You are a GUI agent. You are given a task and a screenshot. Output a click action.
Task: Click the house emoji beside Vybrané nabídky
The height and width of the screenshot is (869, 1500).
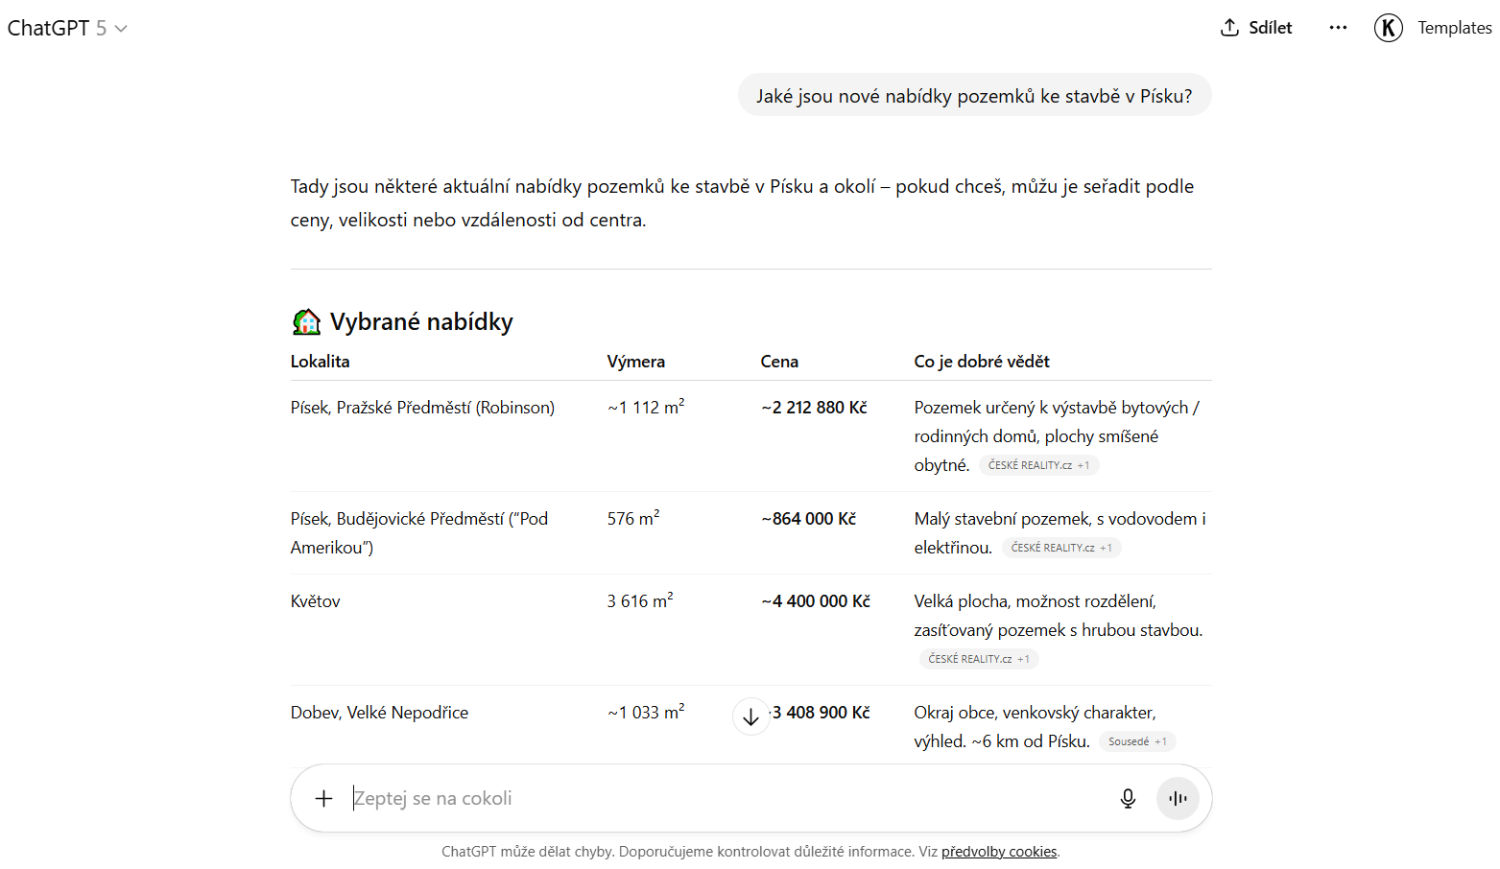point(306,321)
